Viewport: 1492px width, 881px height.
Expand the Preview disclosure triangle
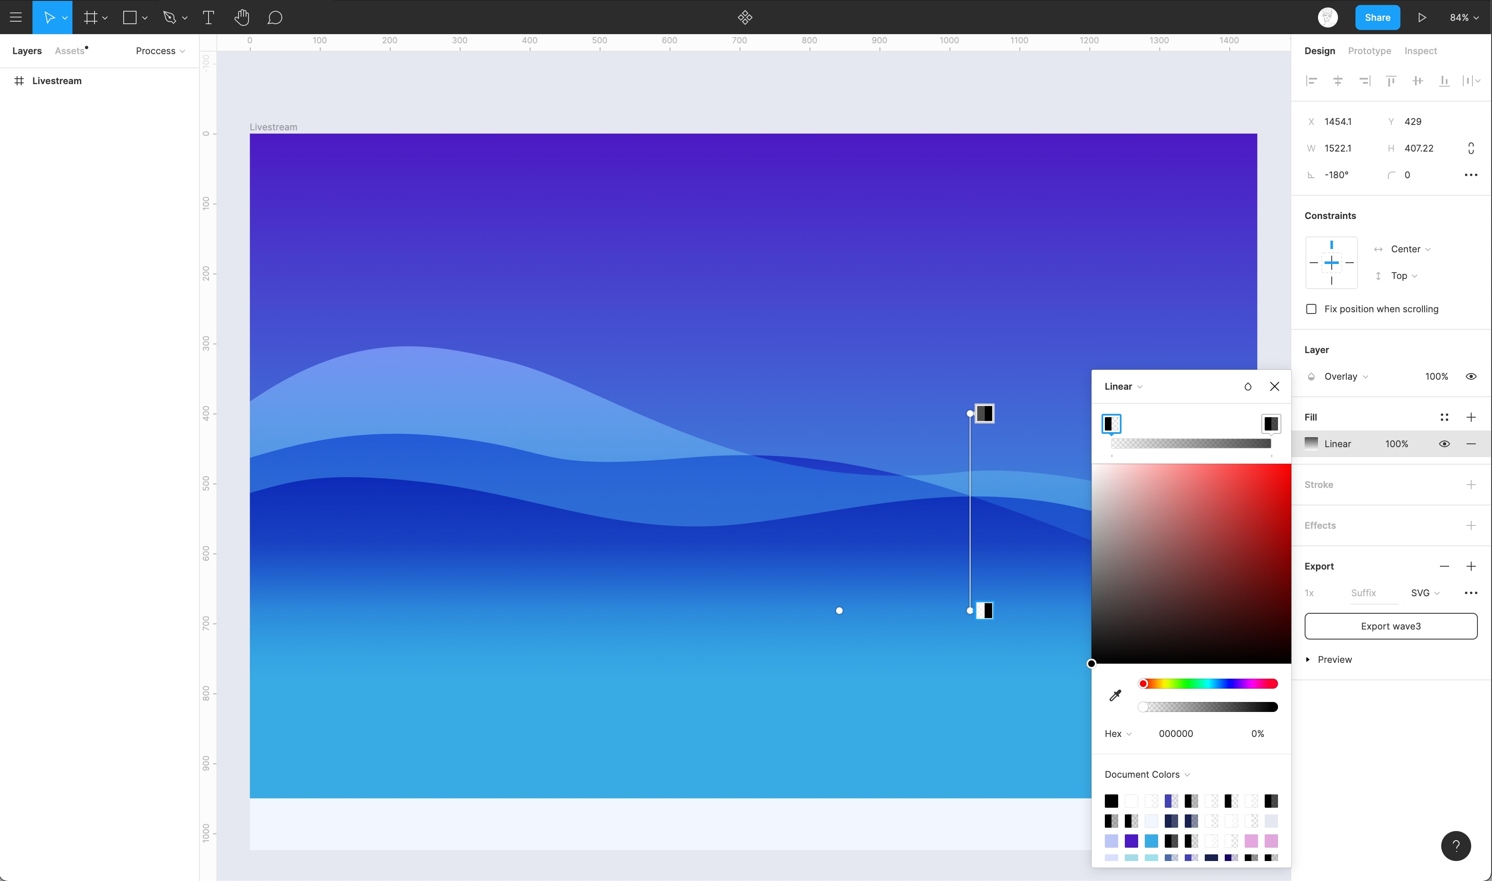tap(1308, 660)
